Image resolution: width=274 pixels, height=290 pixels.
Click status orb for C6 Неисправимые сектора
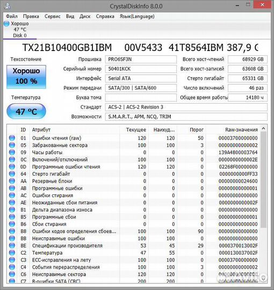12,274
